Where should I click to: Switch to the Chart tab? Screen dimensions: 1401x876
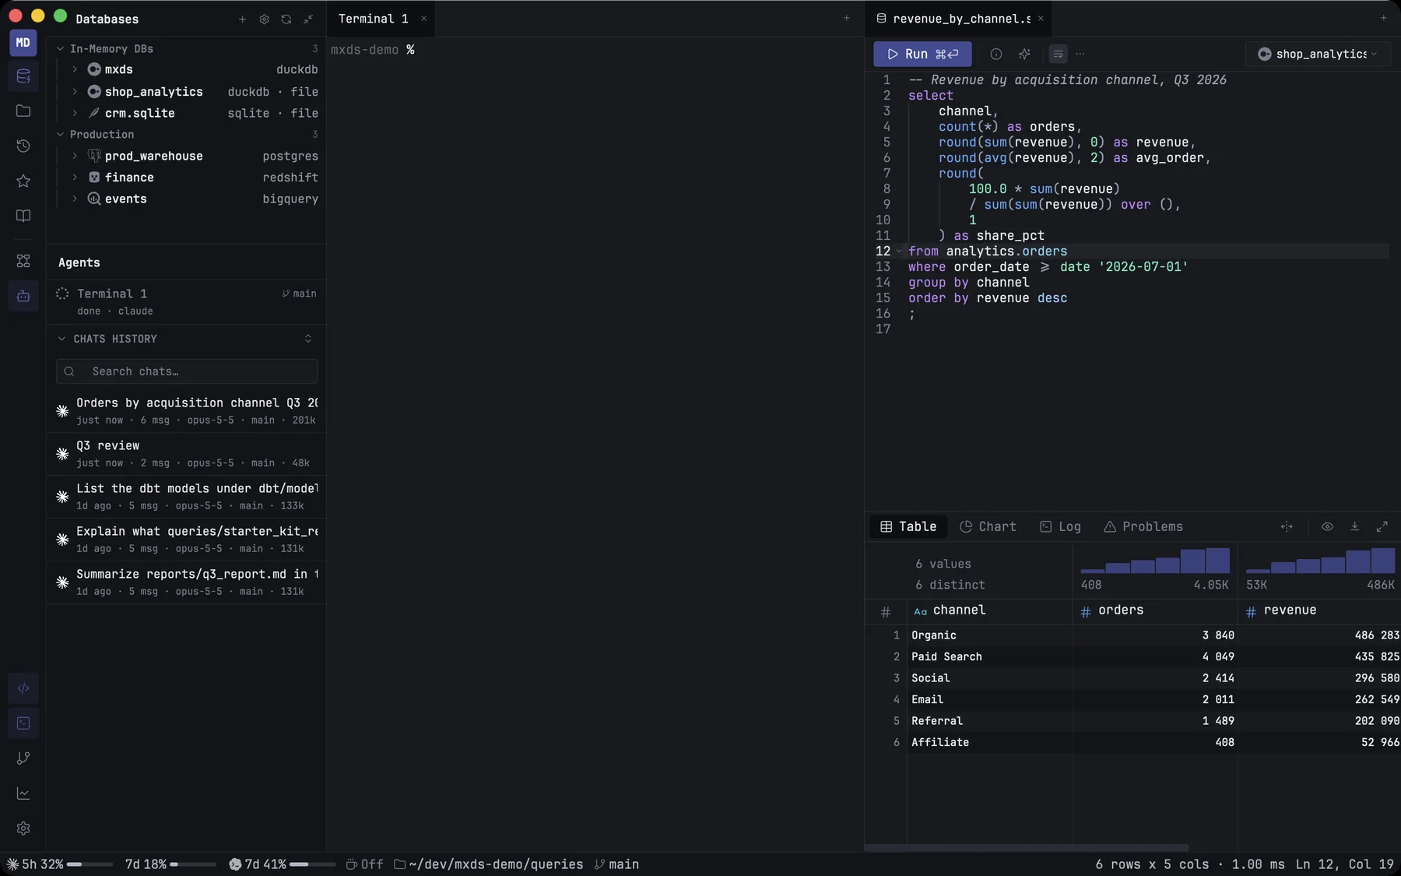[x=988, y=526]
